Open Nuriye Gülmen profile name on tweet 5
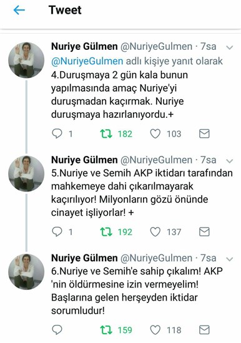This screenshot has height=343, width=241. [x=84, y=160]
